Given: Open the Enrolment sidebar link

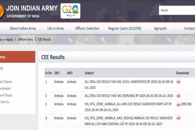Looking at the screenshot, I should click(x=5, y=88).
